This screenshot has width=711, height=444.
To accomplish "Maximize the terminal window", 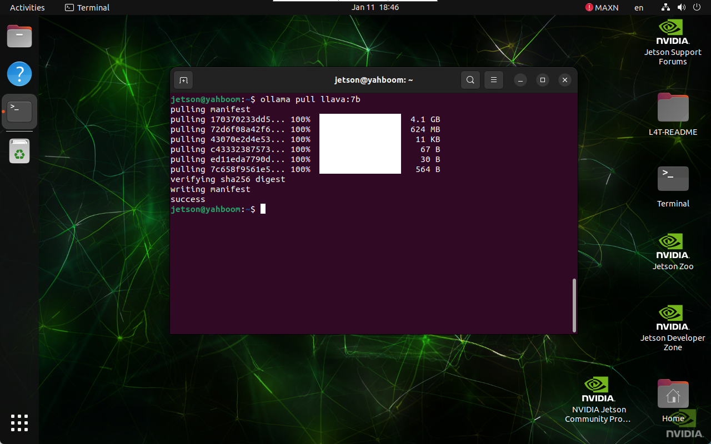I will [x=543, y=80].
